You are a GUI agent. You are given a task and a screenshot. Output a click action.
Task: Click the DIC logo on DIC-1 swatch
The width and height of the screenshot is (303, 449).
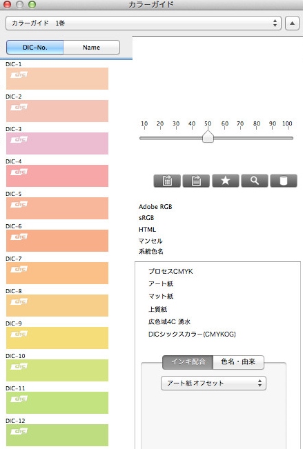point(19,74)
